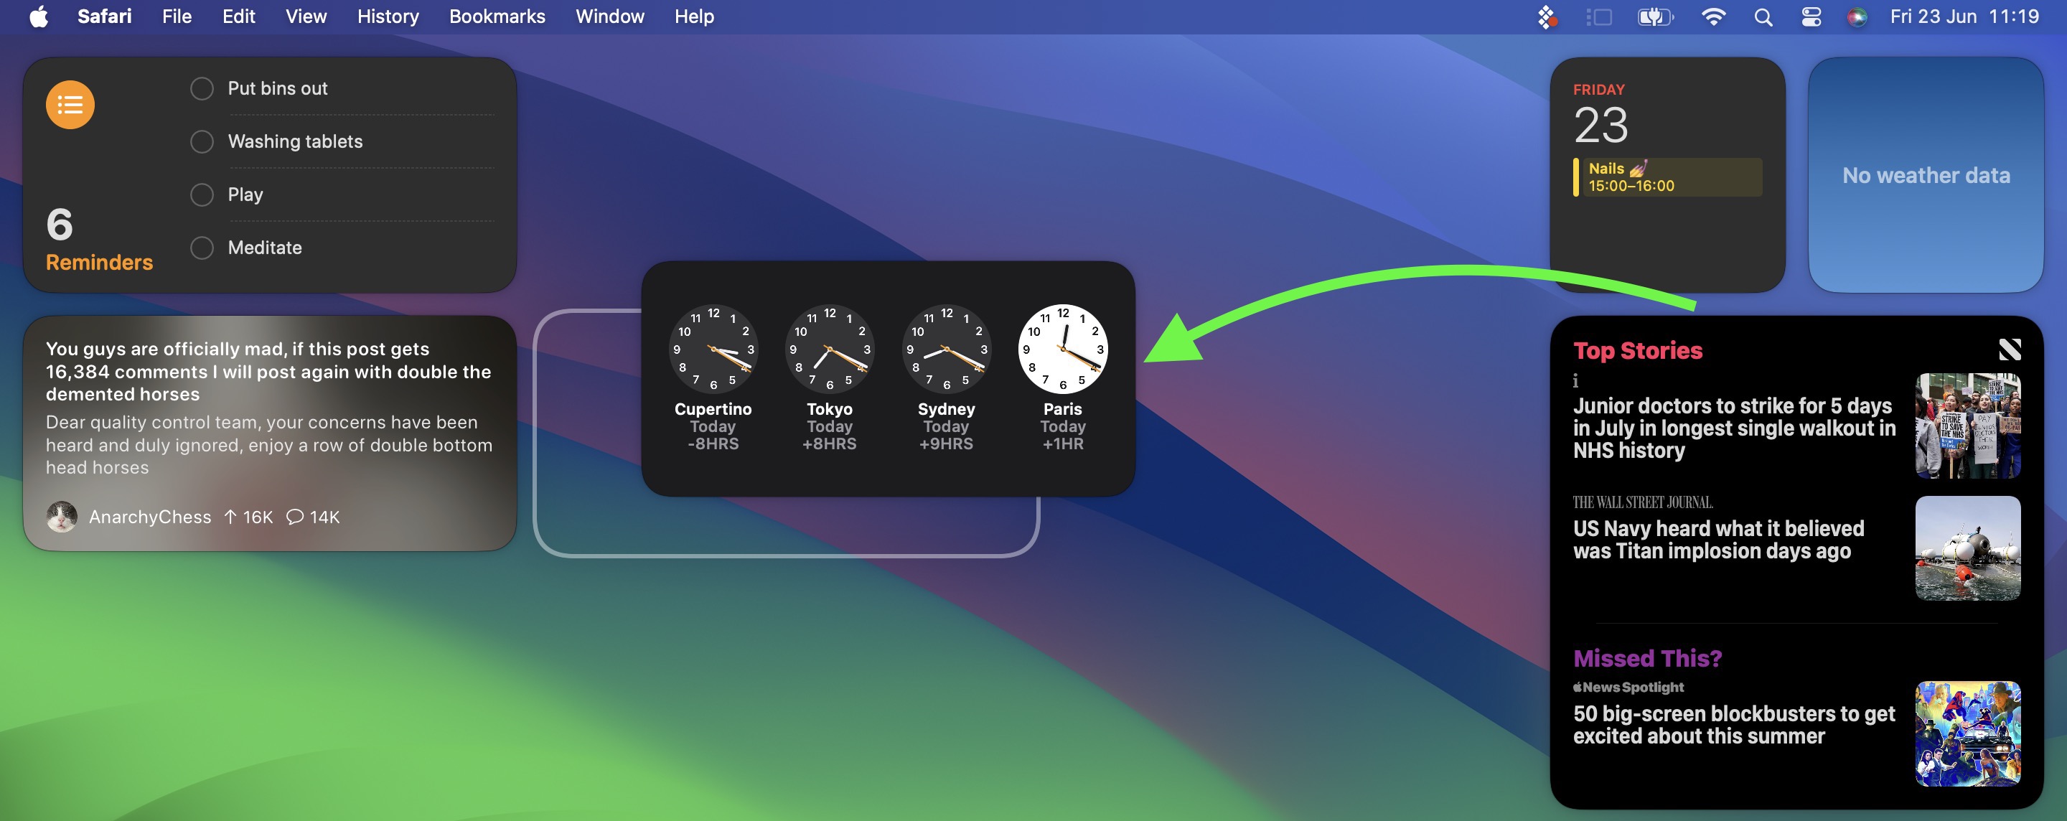Click the Wi-Fi status icon

tap(1711, 16)
